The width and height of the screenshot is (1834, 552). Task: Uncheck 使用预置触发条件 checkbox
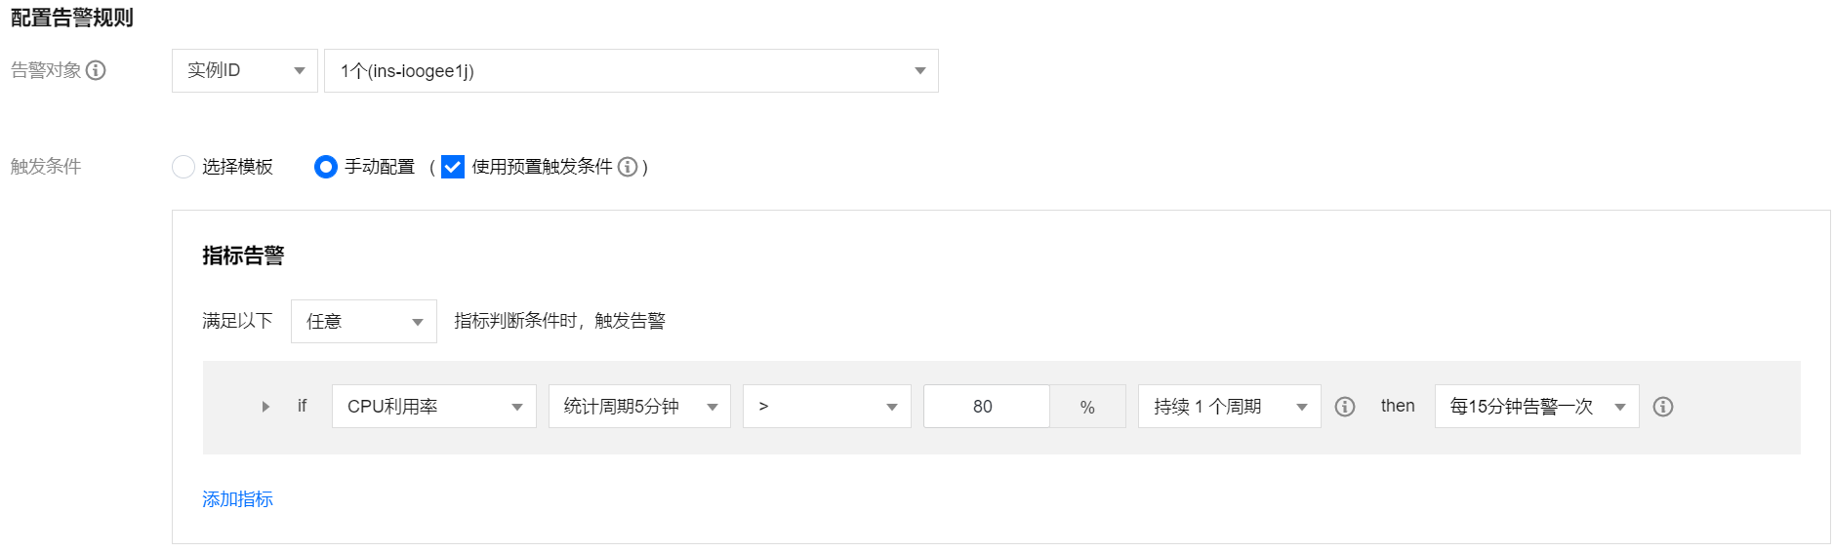(453, 167)
